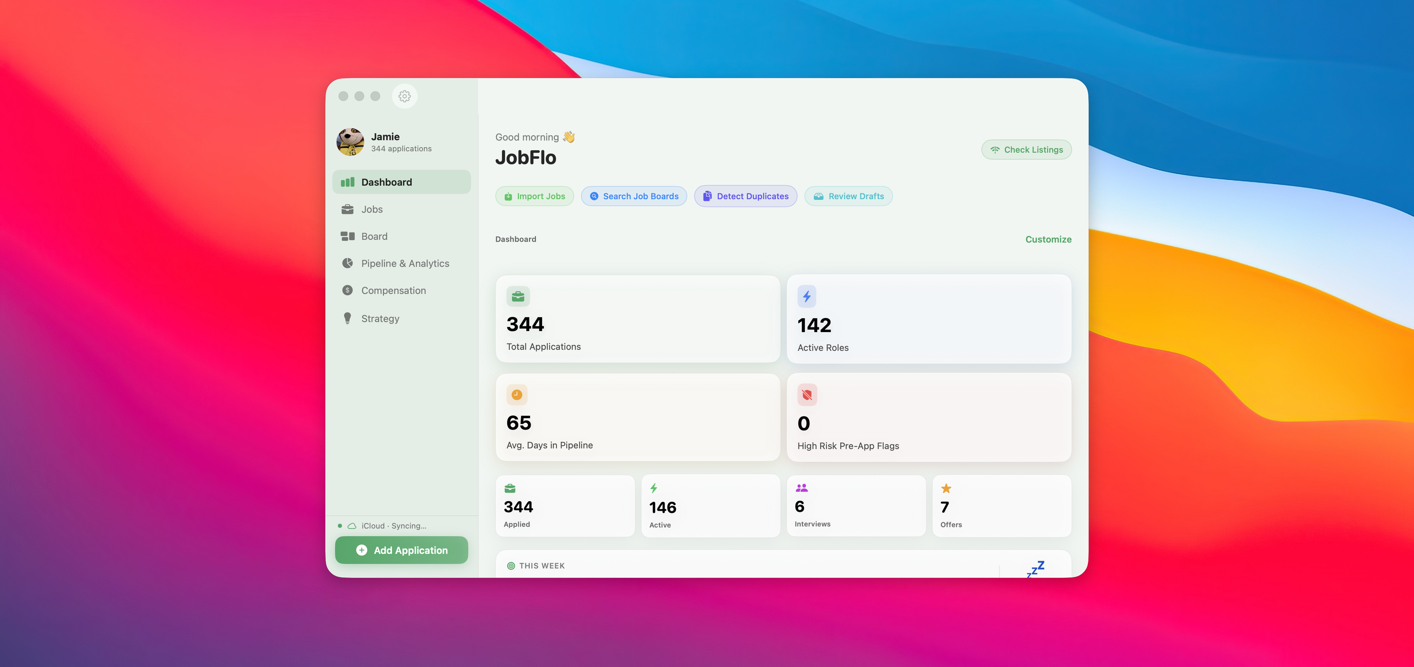
Task: Click the 'iCloud · Syncing...' status text
Action: pos(394,526)
